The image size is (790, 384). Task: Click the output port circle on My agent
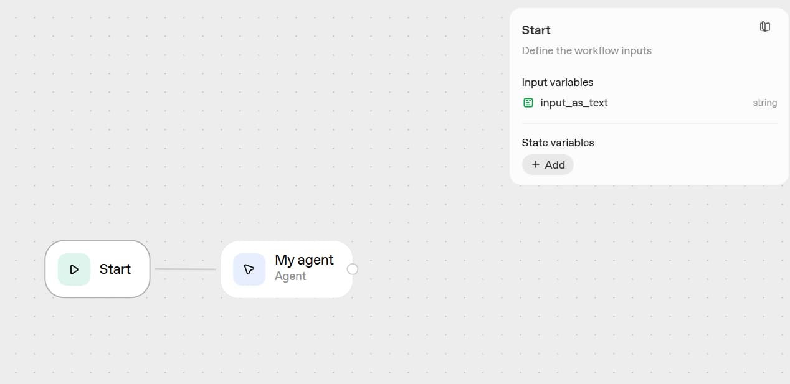353,269
